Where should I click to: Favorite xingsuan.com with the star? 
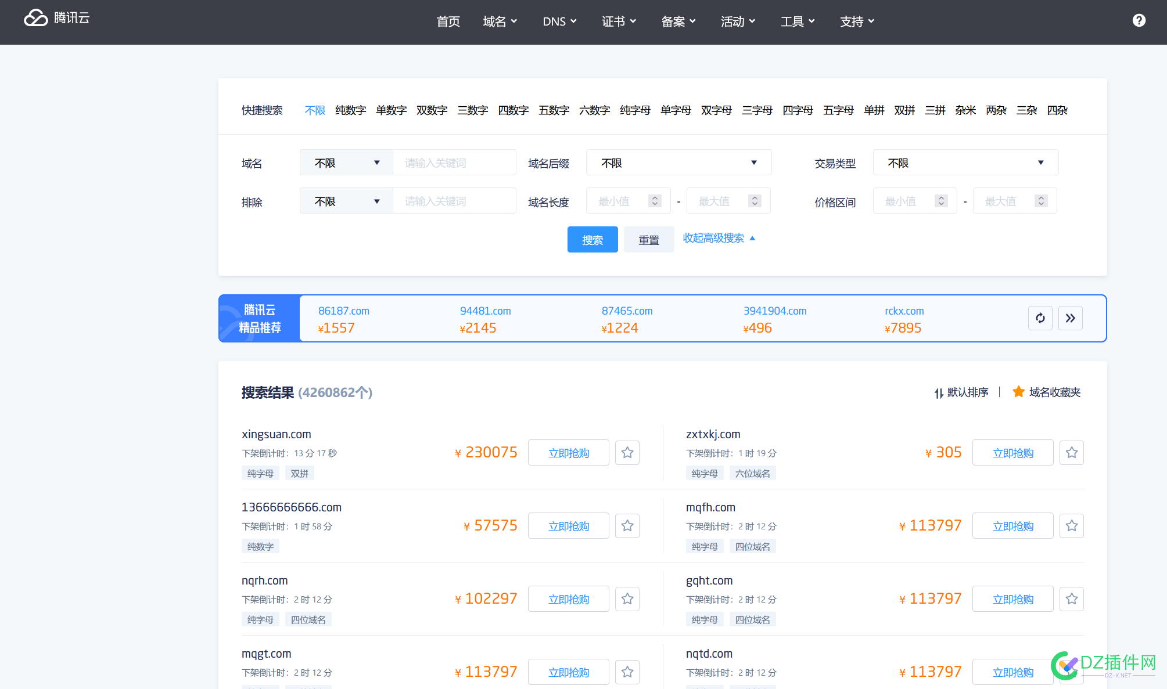coord(627,453)
